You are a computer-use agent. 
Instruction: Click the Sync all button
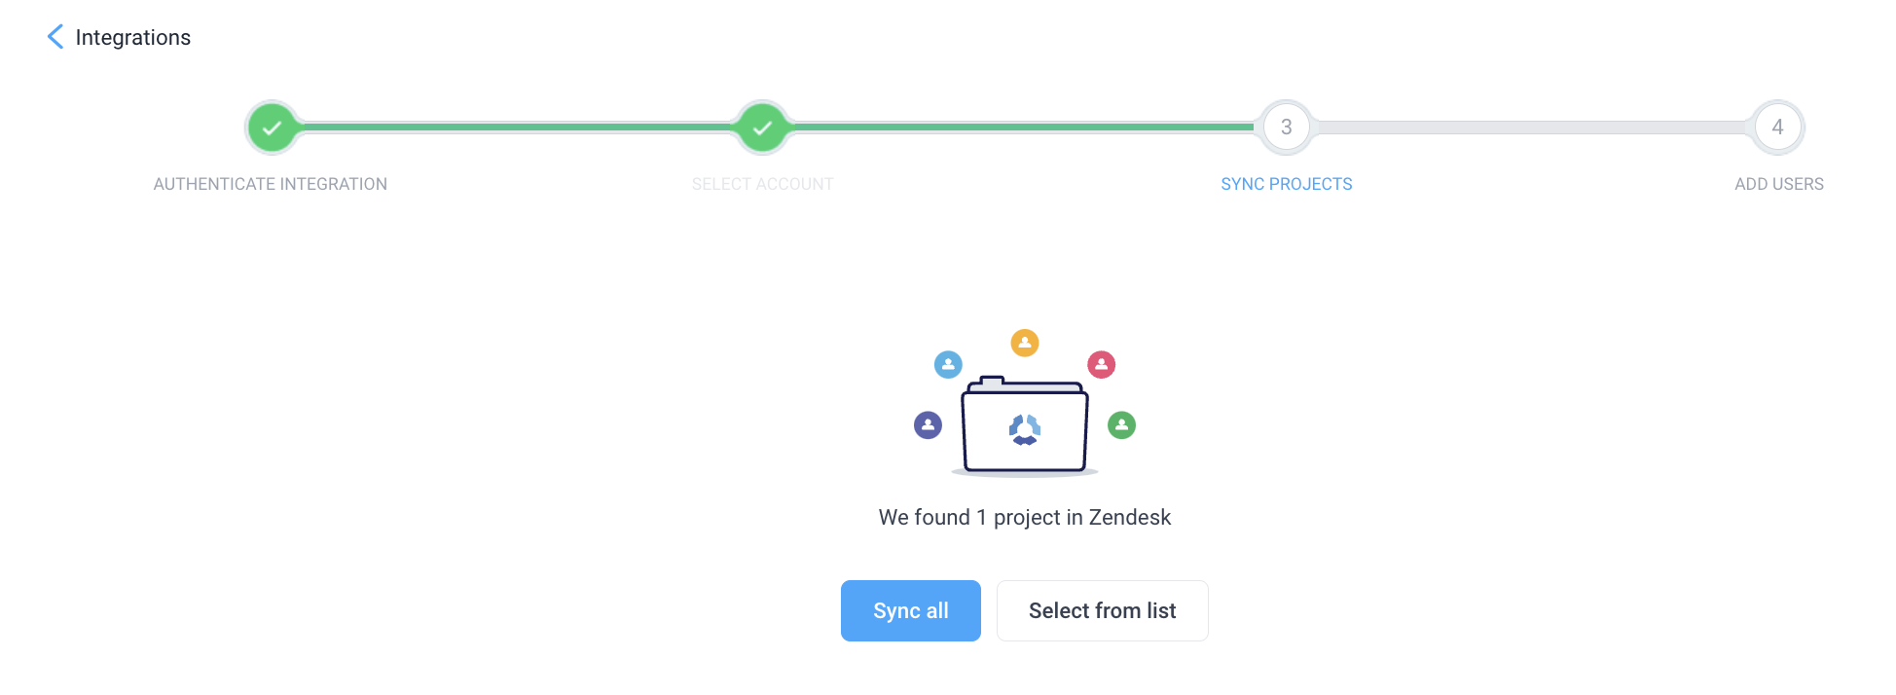(x=910, y=610)
